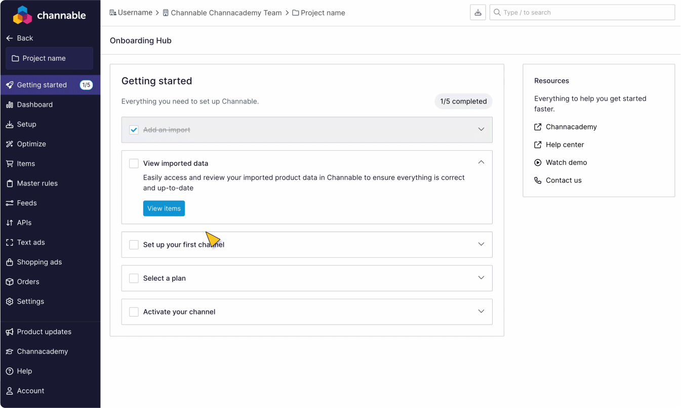Click the Dashboard bar chart icon

[x=9, y=105]
